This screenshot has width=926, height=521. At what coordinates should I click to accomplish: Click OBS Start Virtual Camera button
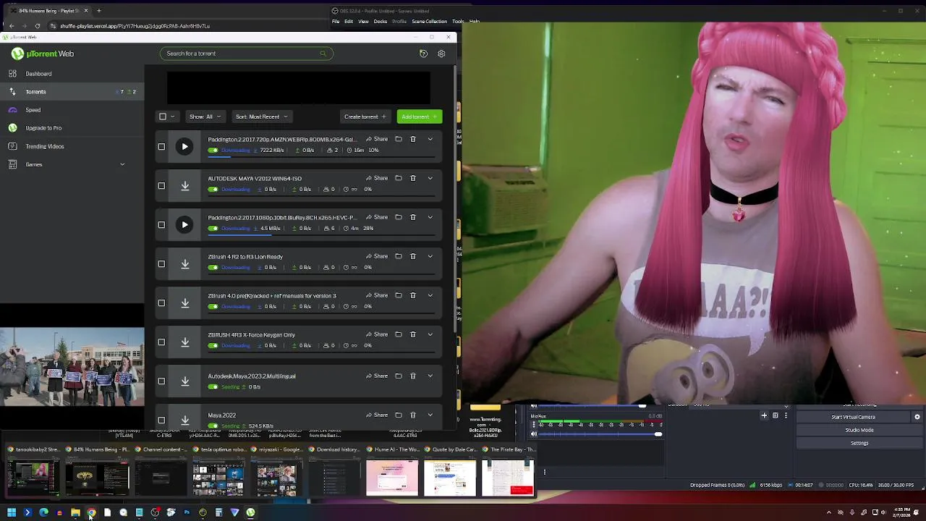click(x=853, y=417)
